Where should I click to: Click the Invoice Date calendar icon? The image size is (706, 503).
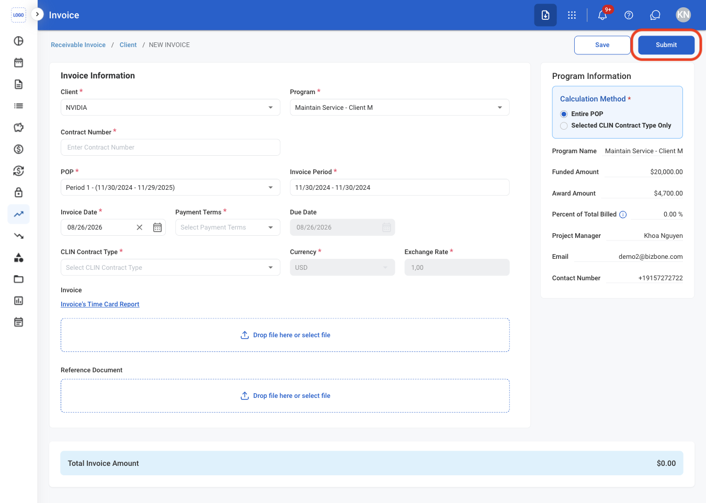coord(157,227)
